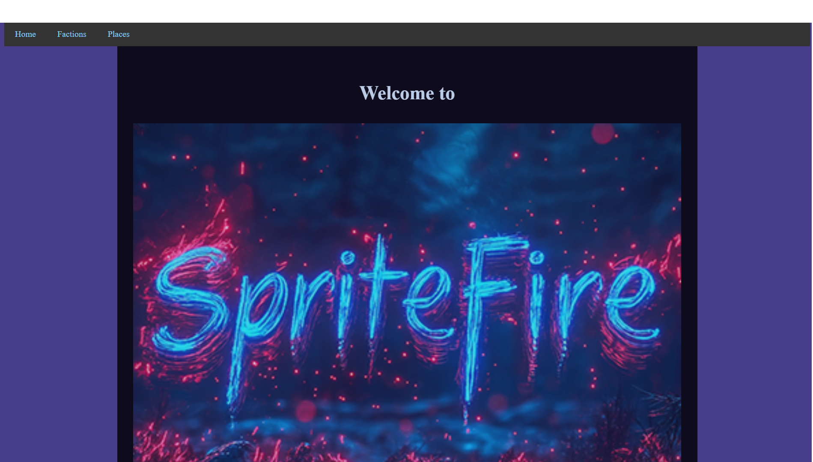This screenshot has width=813, height=462.
Task: Open the Places navigation link
Action: [118, 34]
